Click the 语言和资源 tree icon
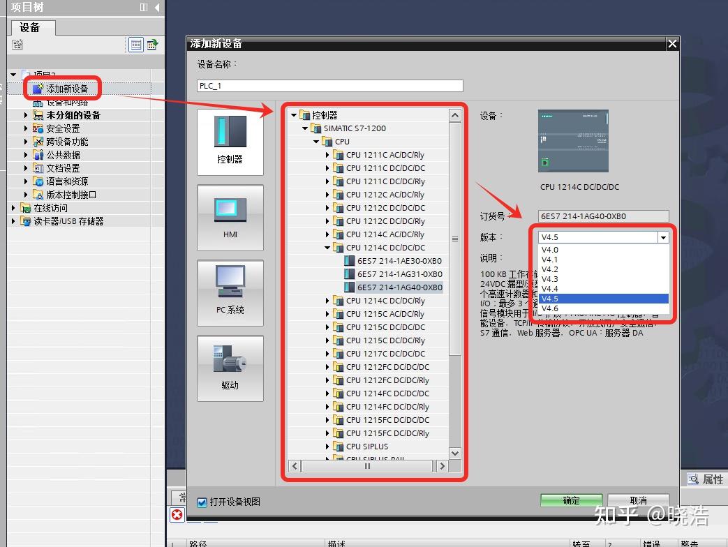Viewport: 728px width, 547px height. (x=38, y=181)
